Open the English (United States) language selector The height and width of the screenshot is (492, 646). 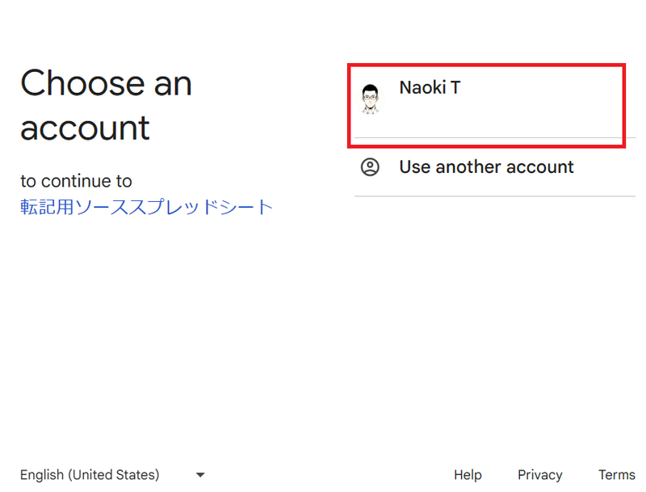tap(112, 475)
